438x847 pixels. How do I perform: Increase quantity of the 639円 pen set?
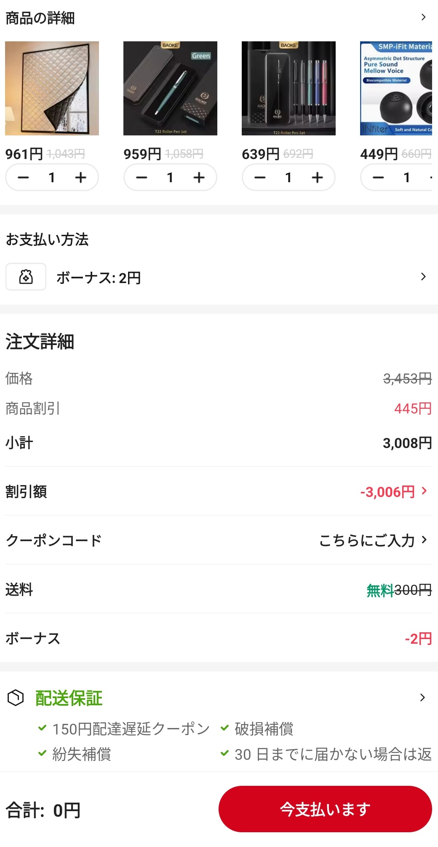pyautogui.click(x=317, y=178)
